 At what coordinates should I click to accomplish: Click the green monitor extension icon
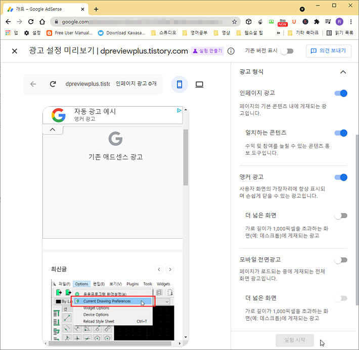coord(272,22)
